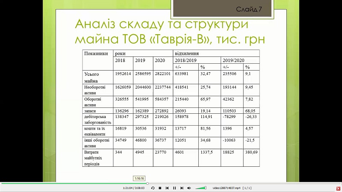Image resolution: width=342 pixels, height=192 pixels.
Task: Click the percentage -26,33
Action: (251, 117)
